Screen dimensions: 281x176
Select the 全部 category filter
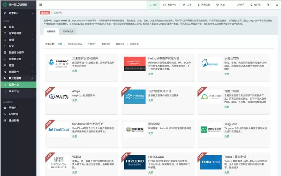coord(60,44)
